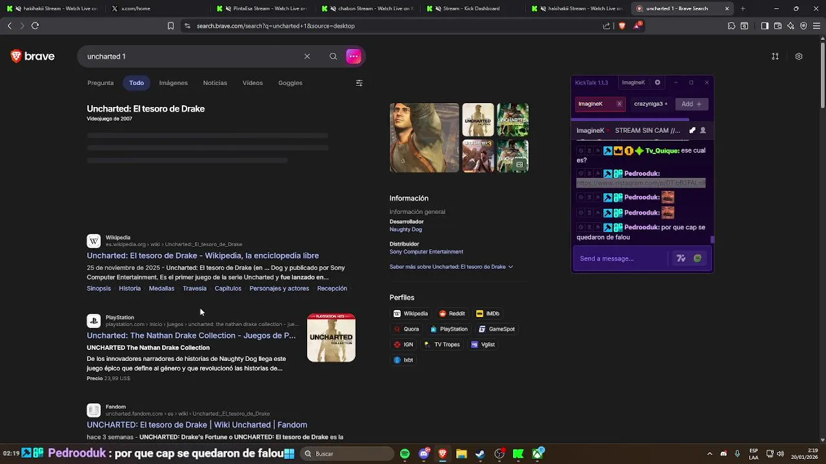The height and width of the screenshot is (464, 826).
Task: Open green Kick emote picker in KickTalk
Action: pyautogui.click(x=698, y=258)
